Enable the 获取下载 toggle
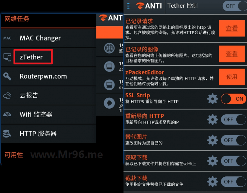 tap(234, 161)
